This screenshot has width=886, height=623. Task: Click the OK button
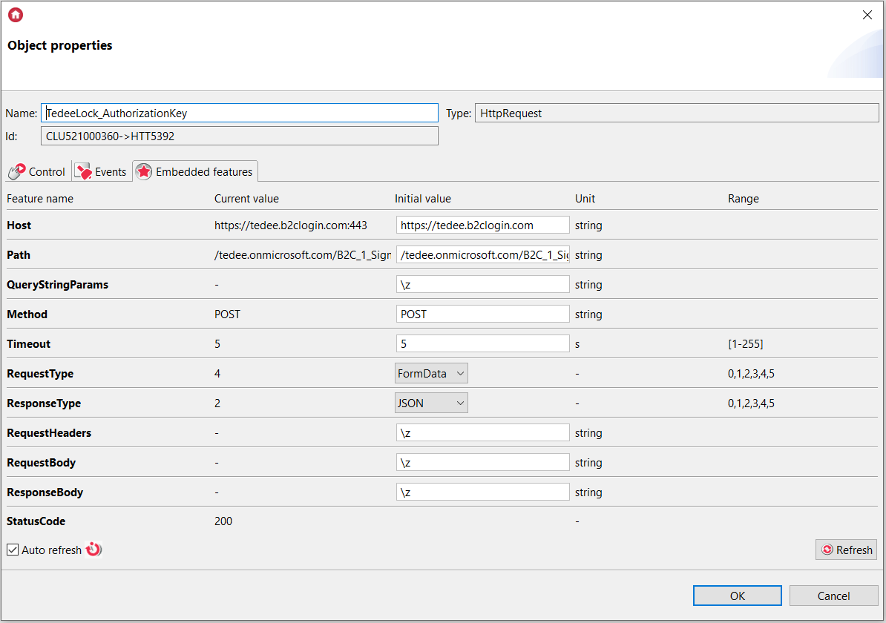coord(738,596)
